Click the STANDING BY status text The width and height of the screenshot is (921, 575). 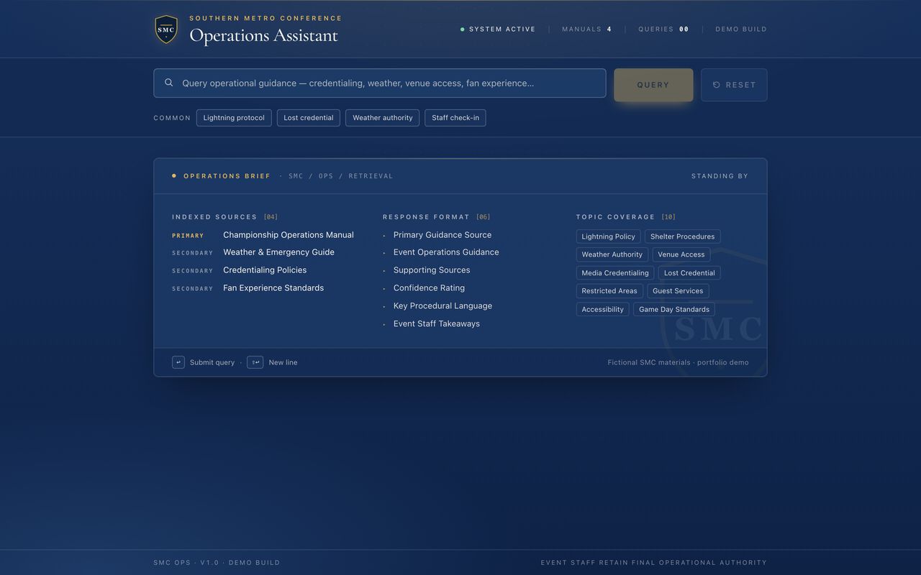pyautogui.click(x=720, y=176)
